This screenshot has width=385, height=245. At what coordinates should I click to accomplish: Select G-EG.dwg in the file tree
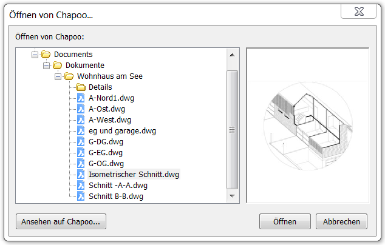click(x=106, y=153)
